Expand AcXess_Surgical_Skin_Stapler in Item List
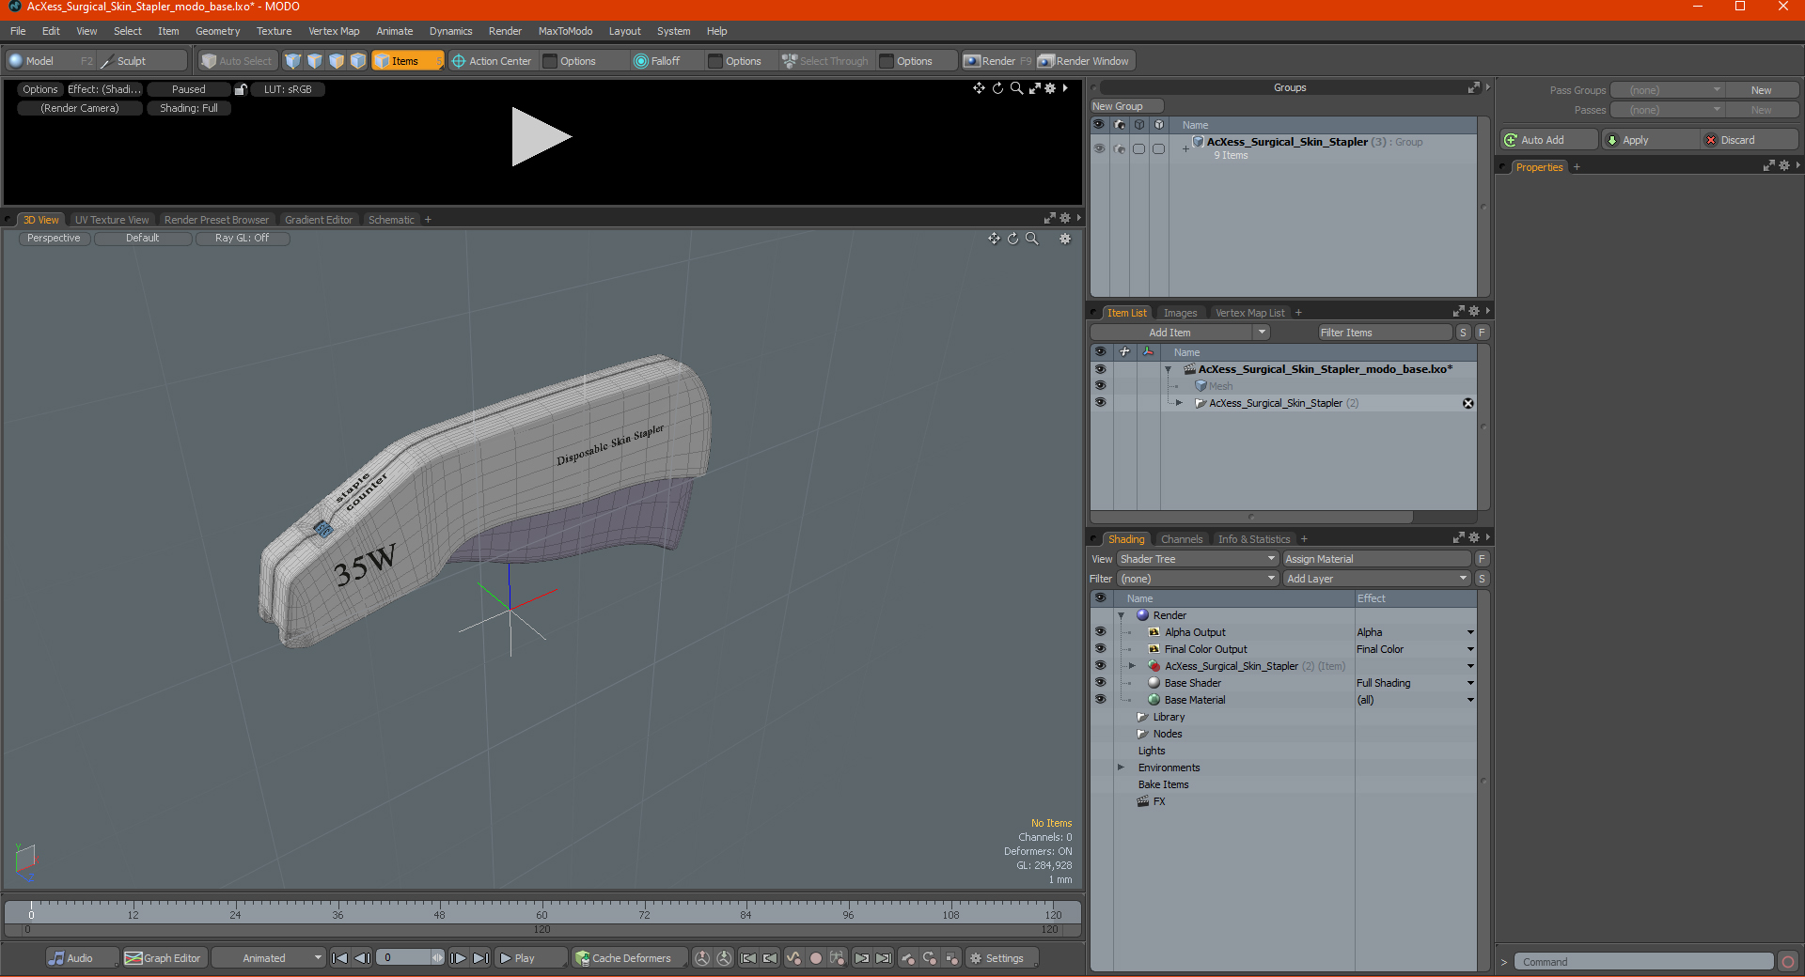1805x977 pixels. coord(1180,403)
